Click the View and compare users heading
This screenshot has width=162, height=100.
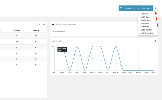[x=66, y=24]
